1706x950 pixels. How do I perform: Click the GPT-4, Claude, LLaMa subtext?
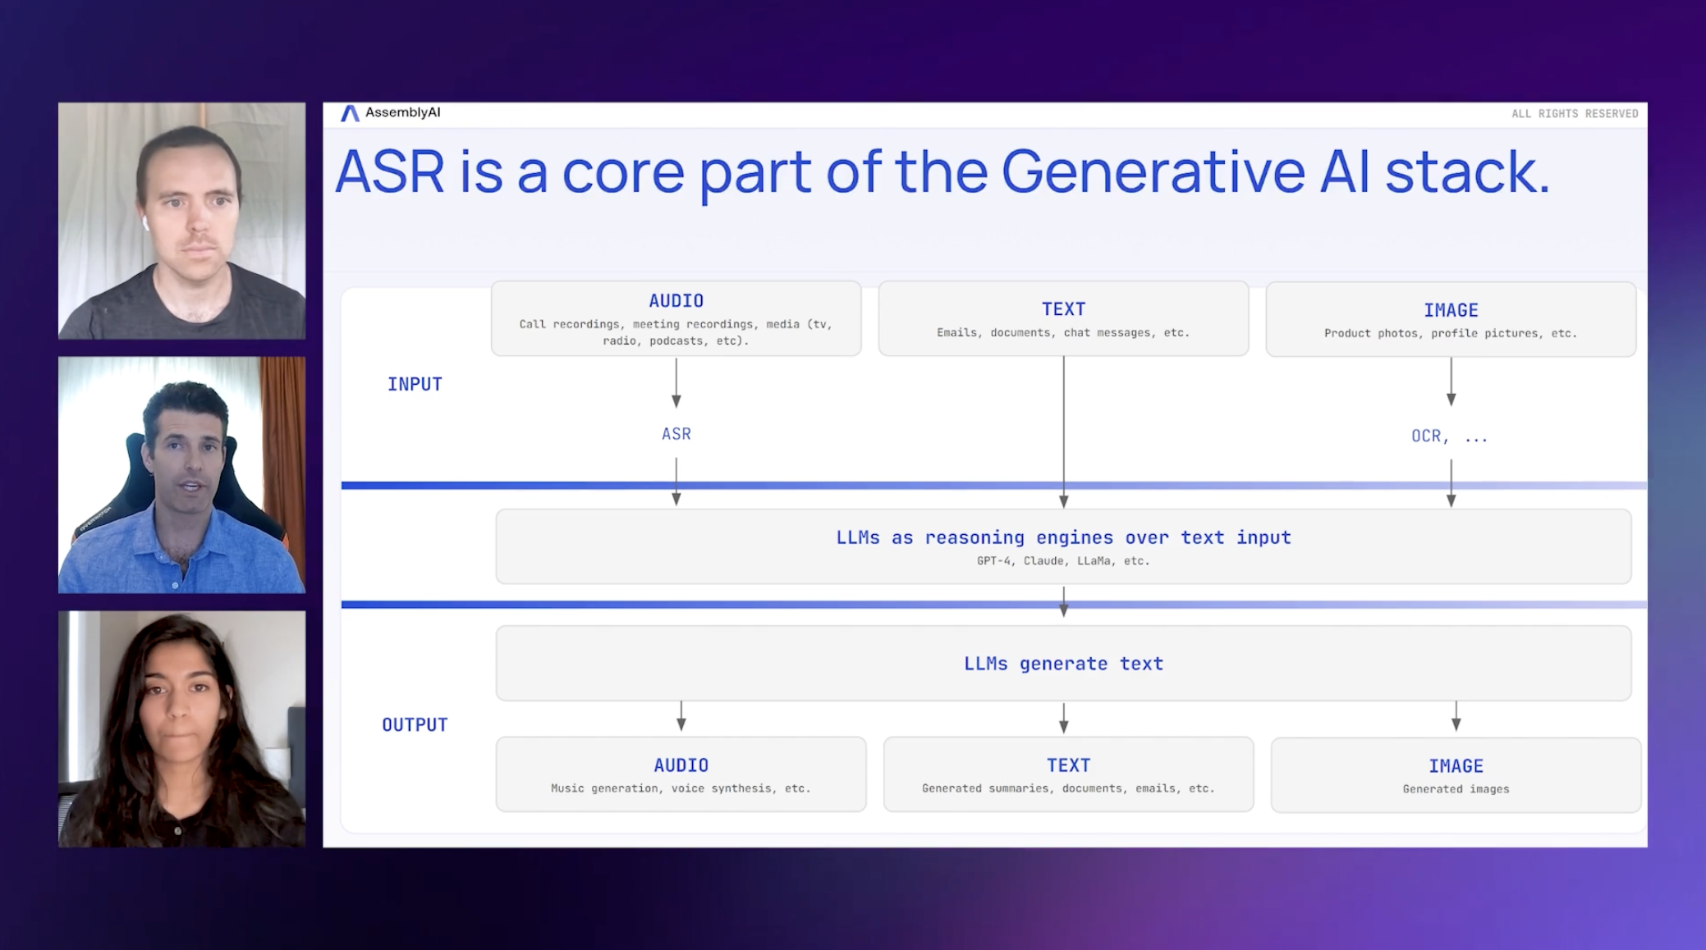(1063, 561)
